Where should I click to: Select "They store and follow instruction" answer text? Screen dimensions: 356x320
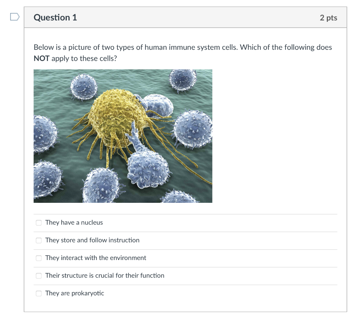92,240
